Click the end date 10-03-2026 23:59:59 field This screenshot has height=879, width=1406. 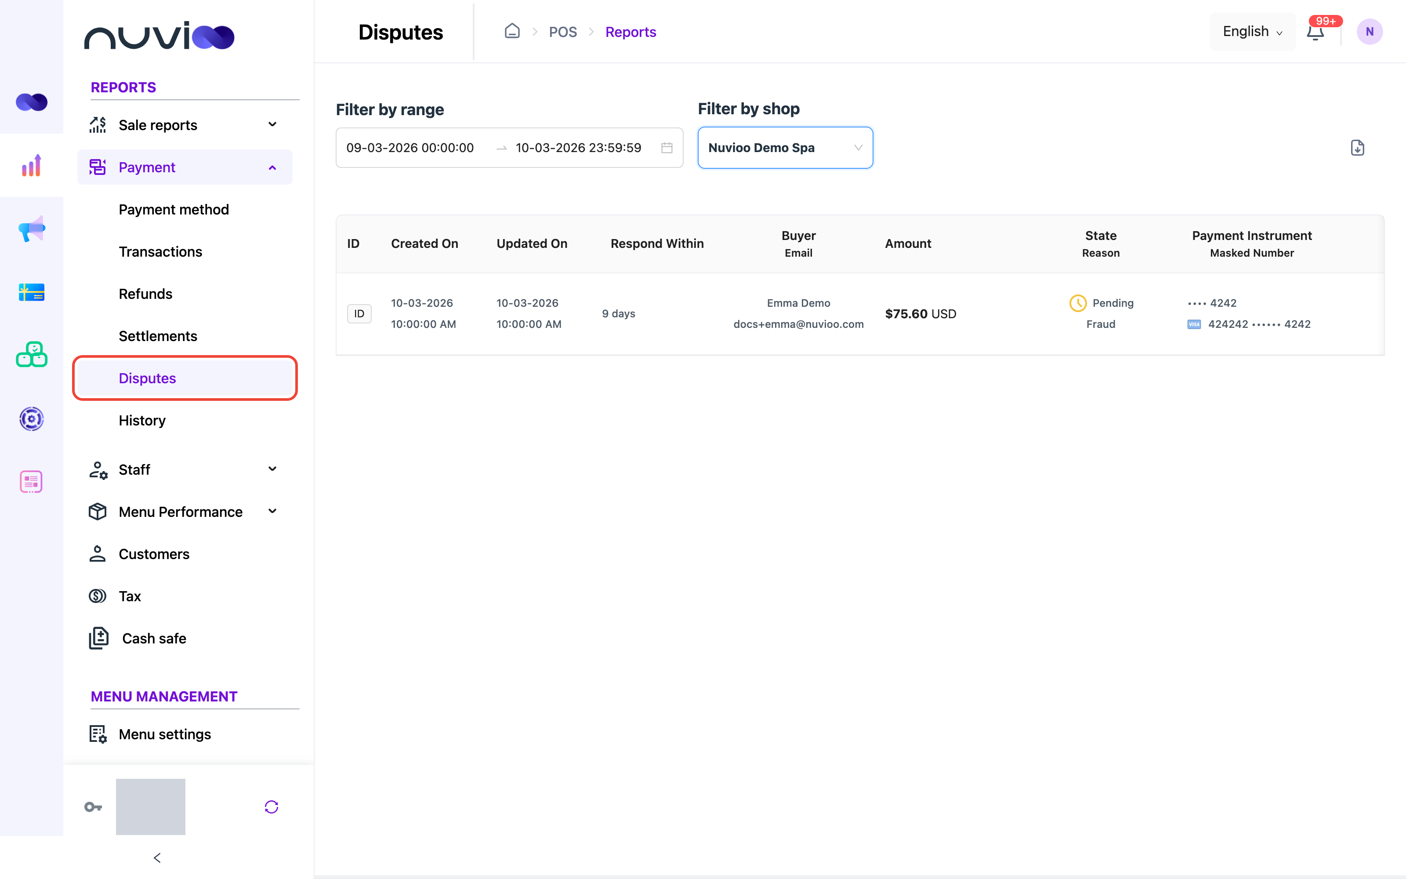pos(578,148)
